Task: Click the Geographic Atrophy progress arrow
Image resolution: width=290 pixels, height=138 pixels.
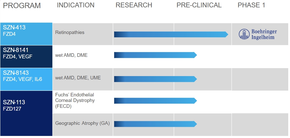Action: tap(155, 124)
